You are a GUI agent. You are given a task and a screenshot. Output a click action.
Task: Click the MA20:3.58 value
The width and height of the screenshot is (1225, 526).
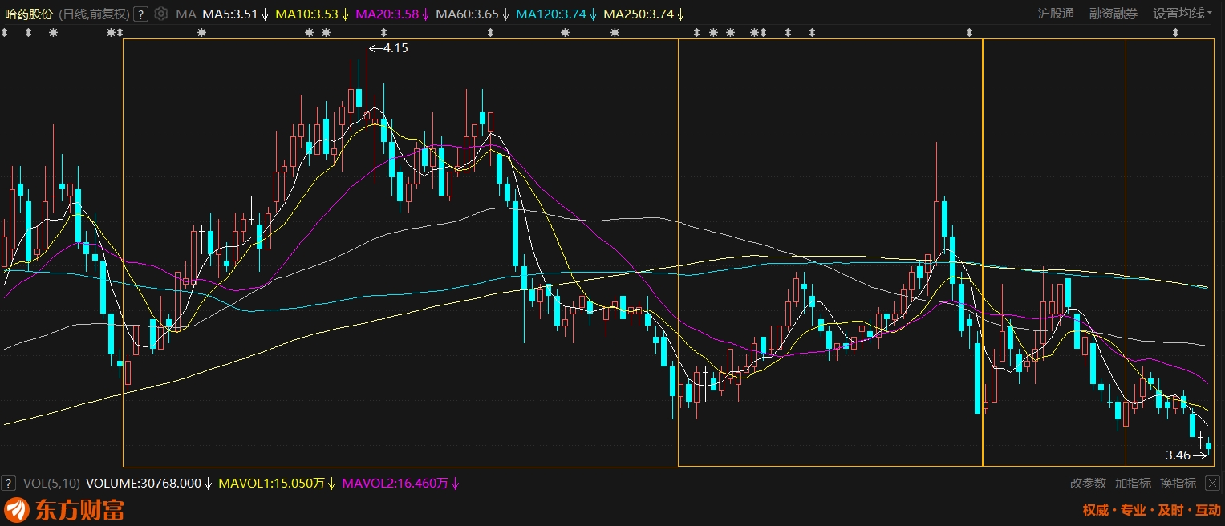point(387,14)
